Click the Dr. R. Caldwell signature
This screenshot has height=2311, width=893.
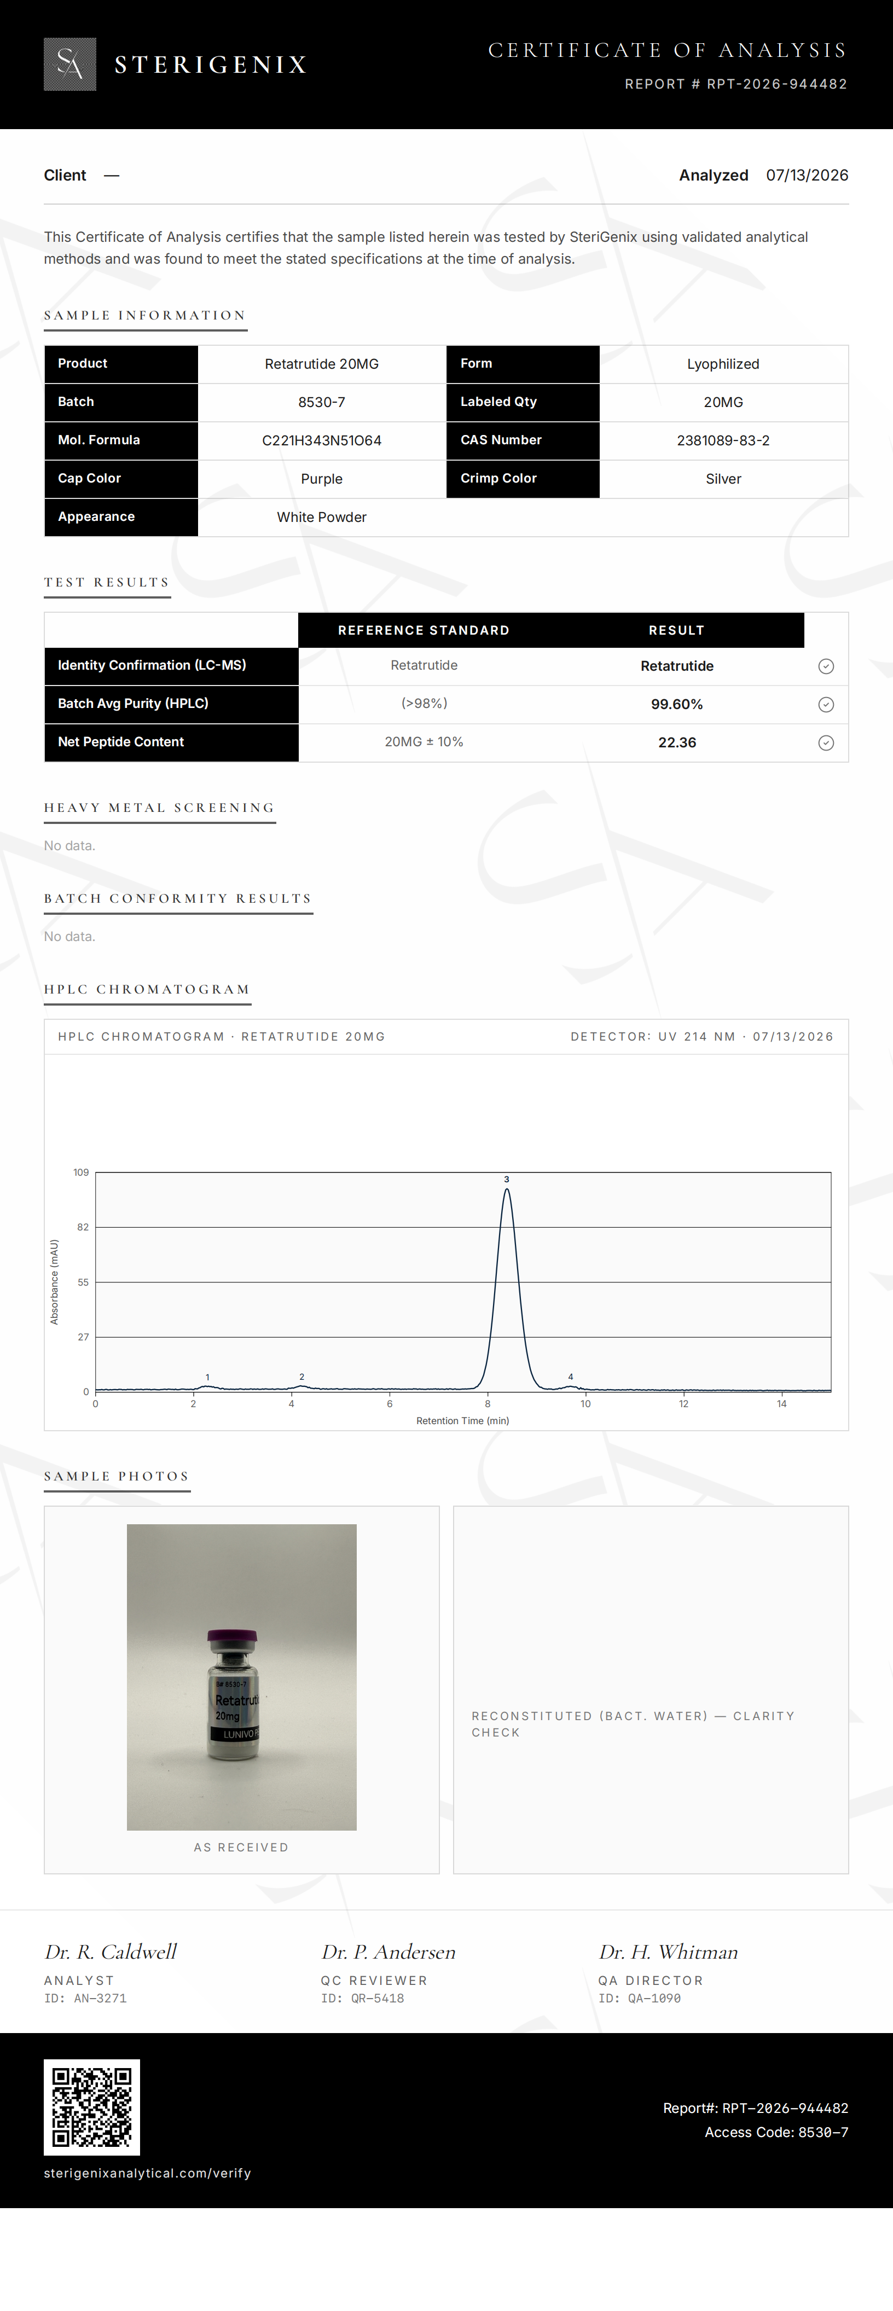click(x=111, y=1952)
